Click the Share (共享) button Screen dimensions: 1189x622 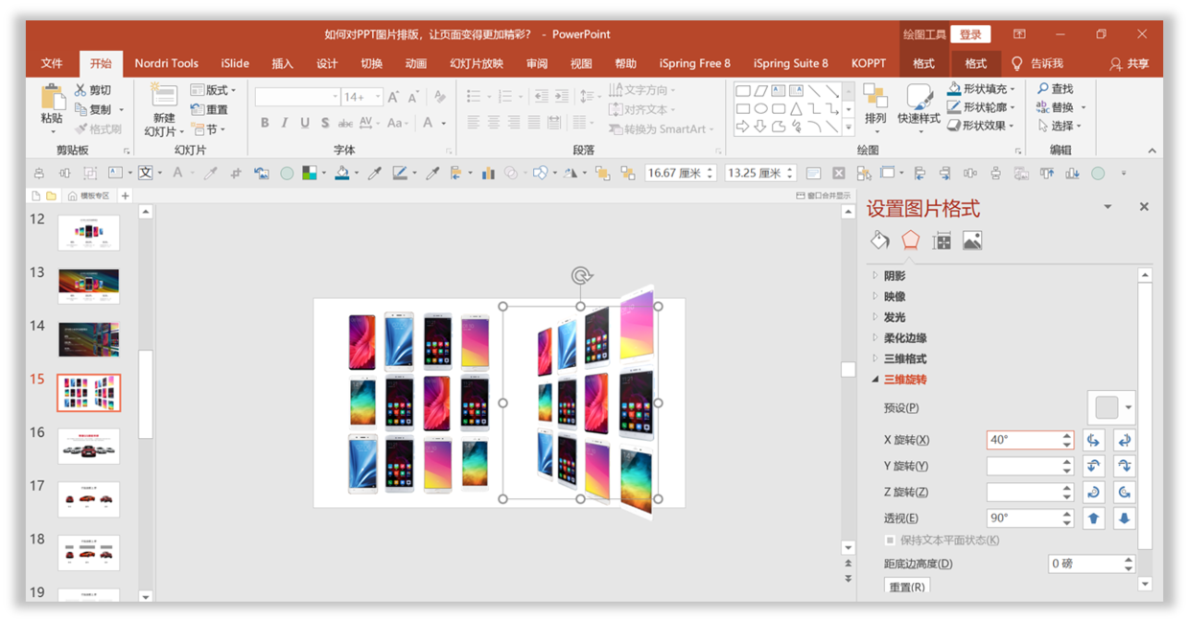(x=1129, y=63)
